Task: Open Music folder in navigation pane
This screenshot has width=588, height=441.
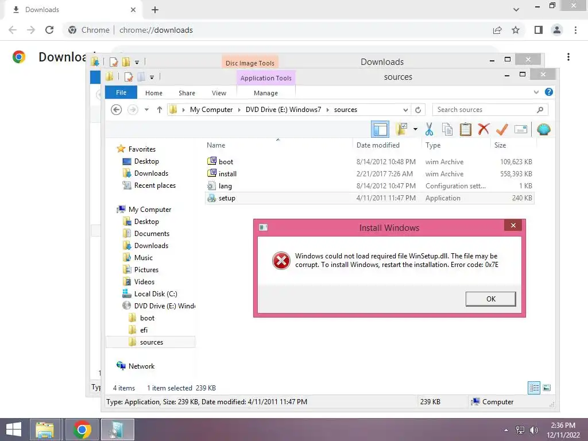Action: [143, 258]
